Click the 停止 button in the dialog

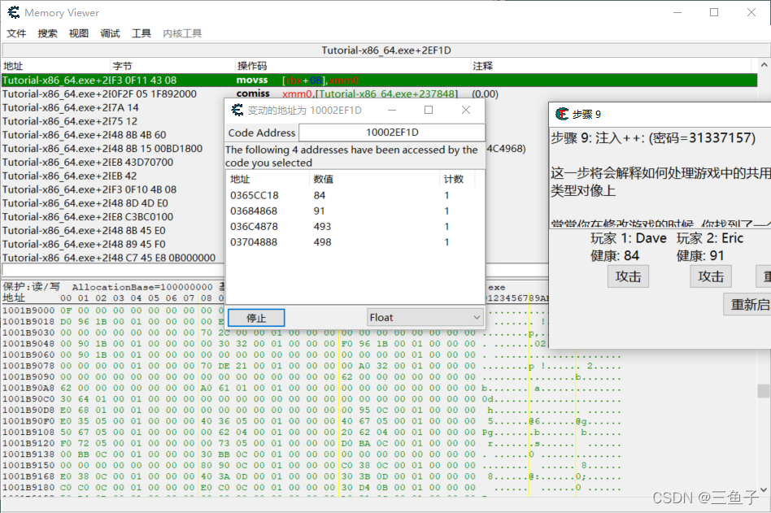[256, 318]
